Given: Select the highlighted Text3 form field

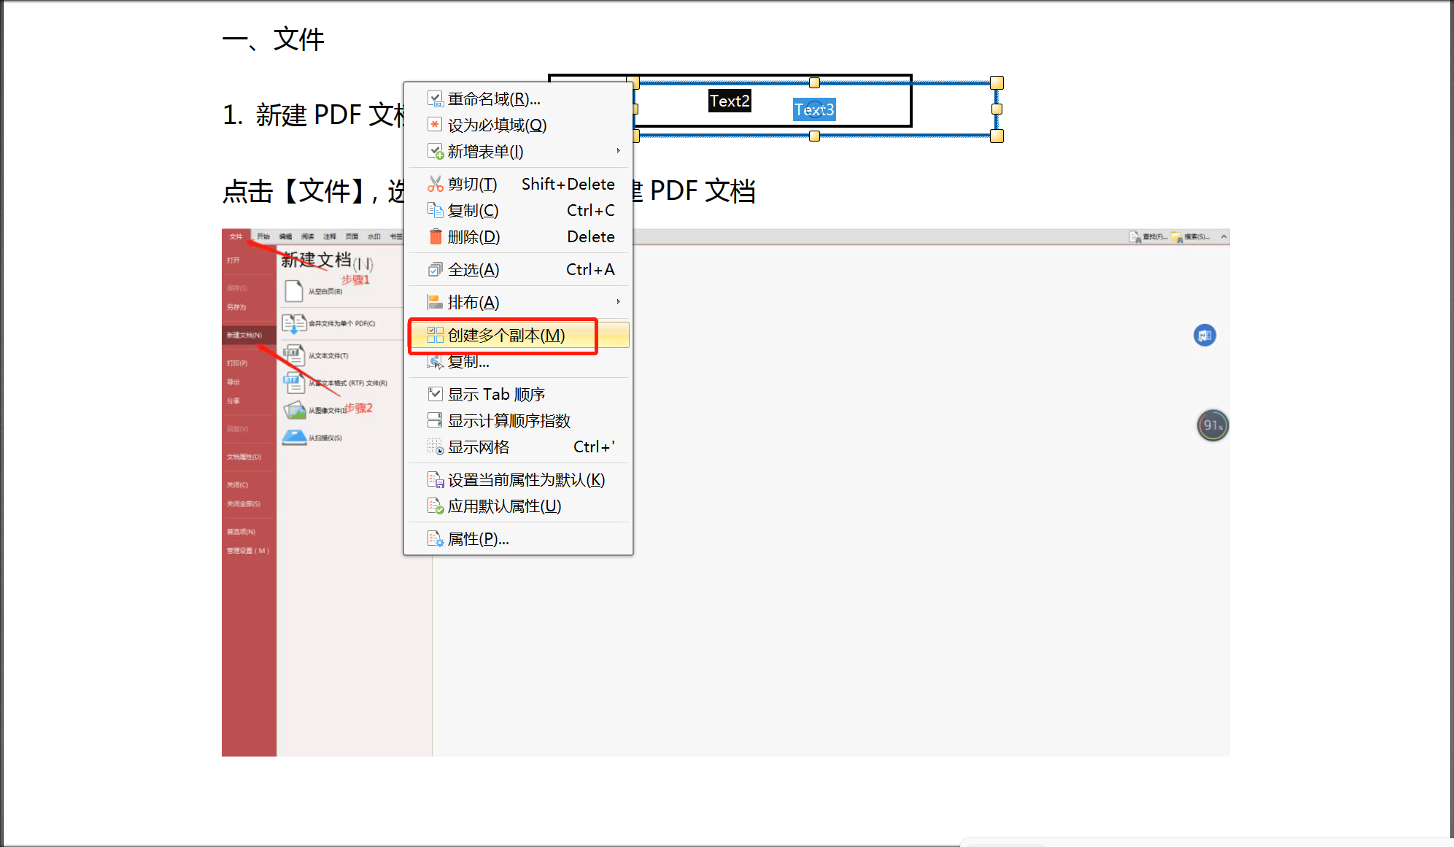Looking at the screenshot, I should (814, 109).
